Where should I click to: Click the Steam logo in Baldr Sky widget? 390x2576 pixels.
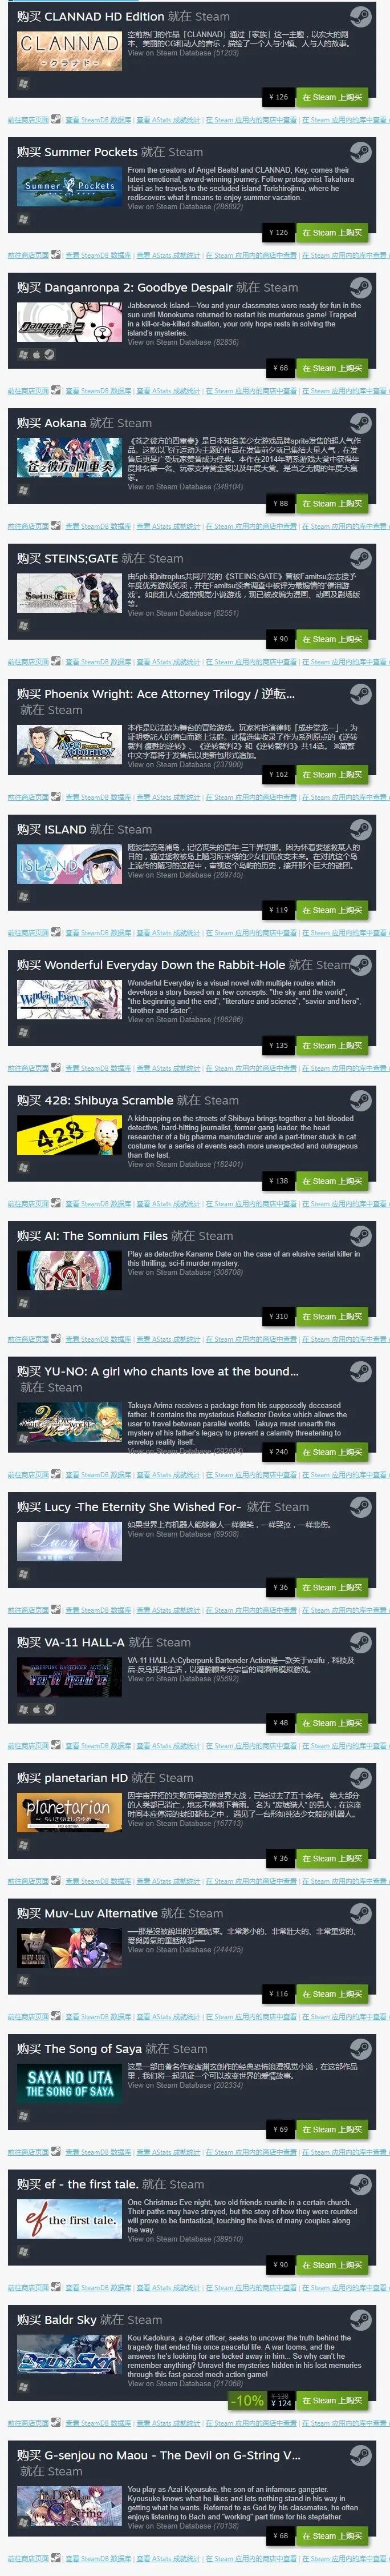point(361,2320)
